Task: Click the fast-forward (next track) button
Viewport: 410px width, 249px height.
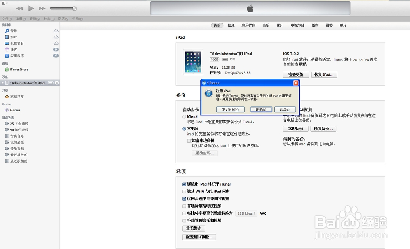Action: pos(42,8)
